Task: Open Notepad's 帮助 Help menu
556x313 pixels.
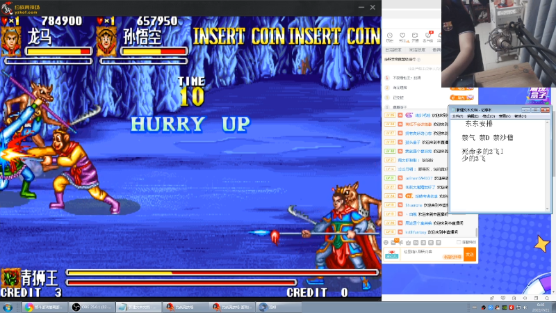Action: [520, 116]
